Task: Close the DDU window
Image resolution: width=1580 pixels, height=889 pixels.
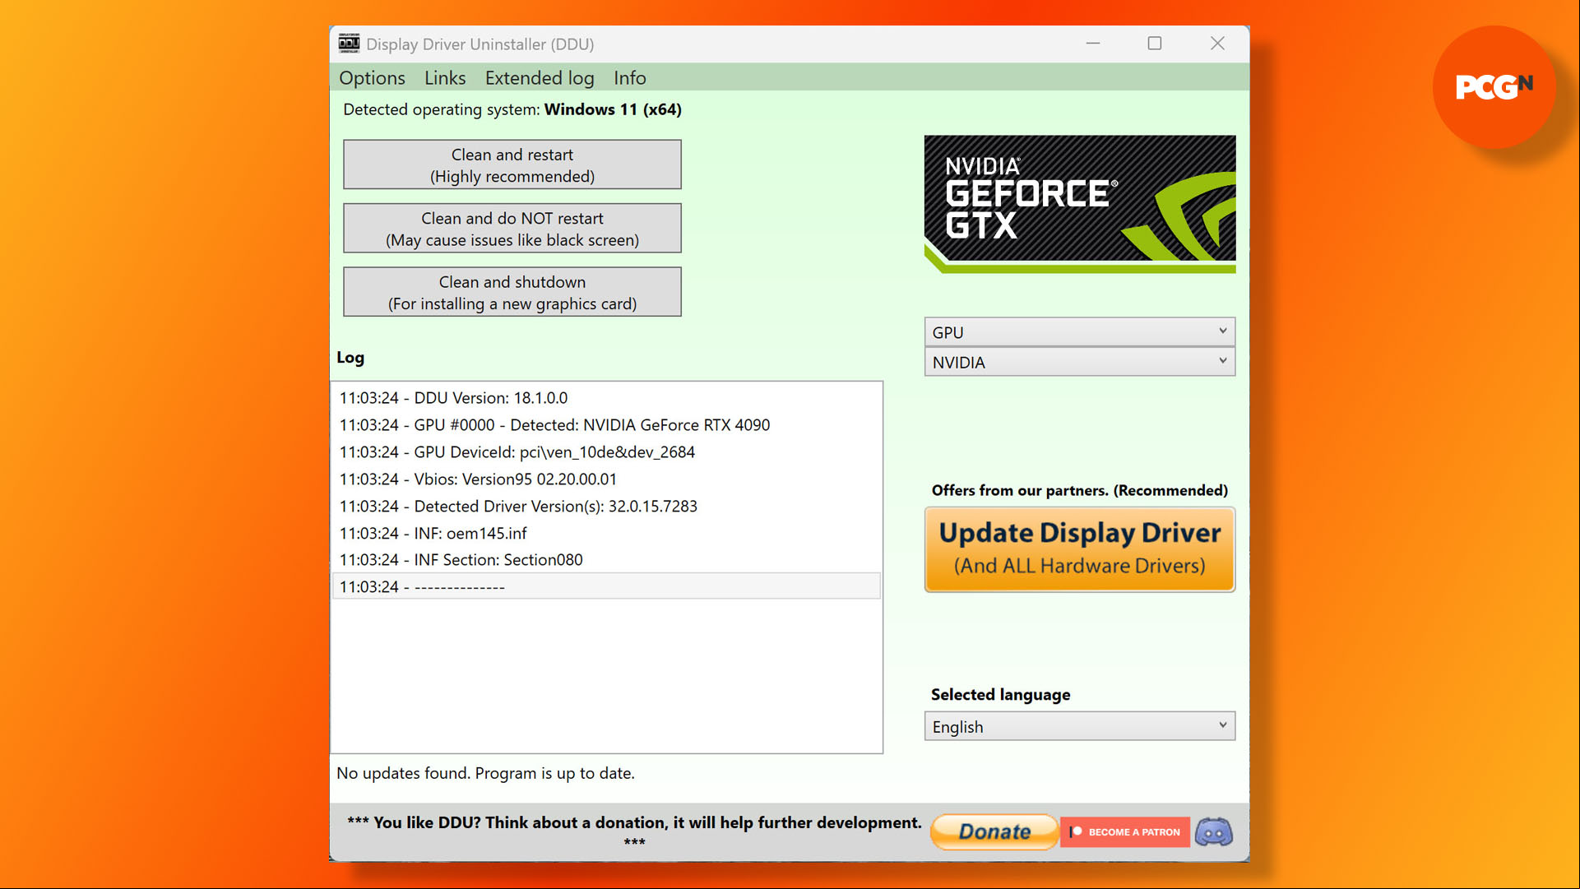Action: (x=1217, y=44)
